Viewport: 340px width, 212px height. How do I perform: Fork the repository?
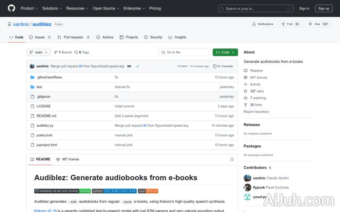click(291, 24)
